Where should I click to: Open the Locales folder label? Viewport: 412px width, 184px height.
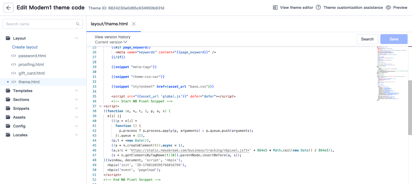(20, 135)
